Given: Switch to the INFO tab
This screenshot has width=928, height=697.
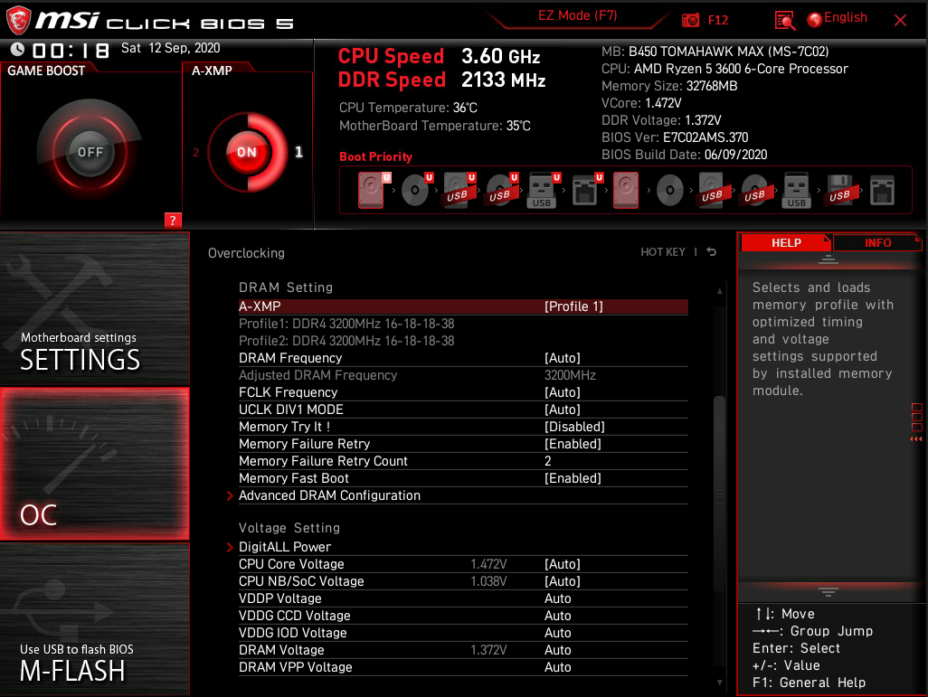Looking at the screenshot, I should [877, 242].
